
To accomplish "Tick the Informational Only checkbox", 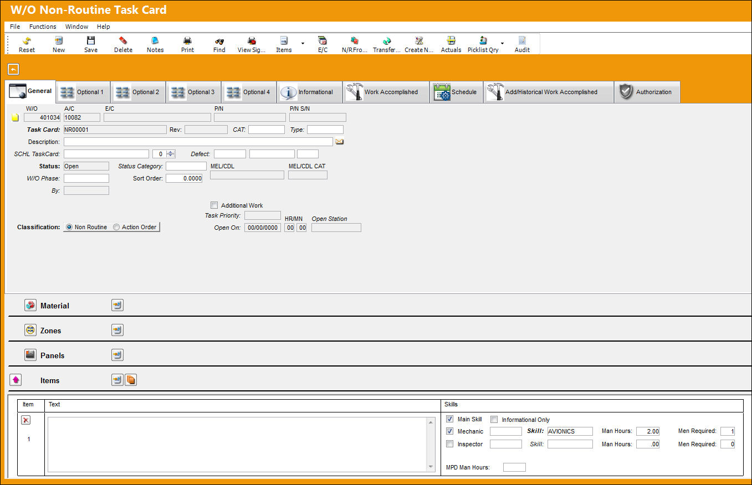I will click(x=494, y=420).
